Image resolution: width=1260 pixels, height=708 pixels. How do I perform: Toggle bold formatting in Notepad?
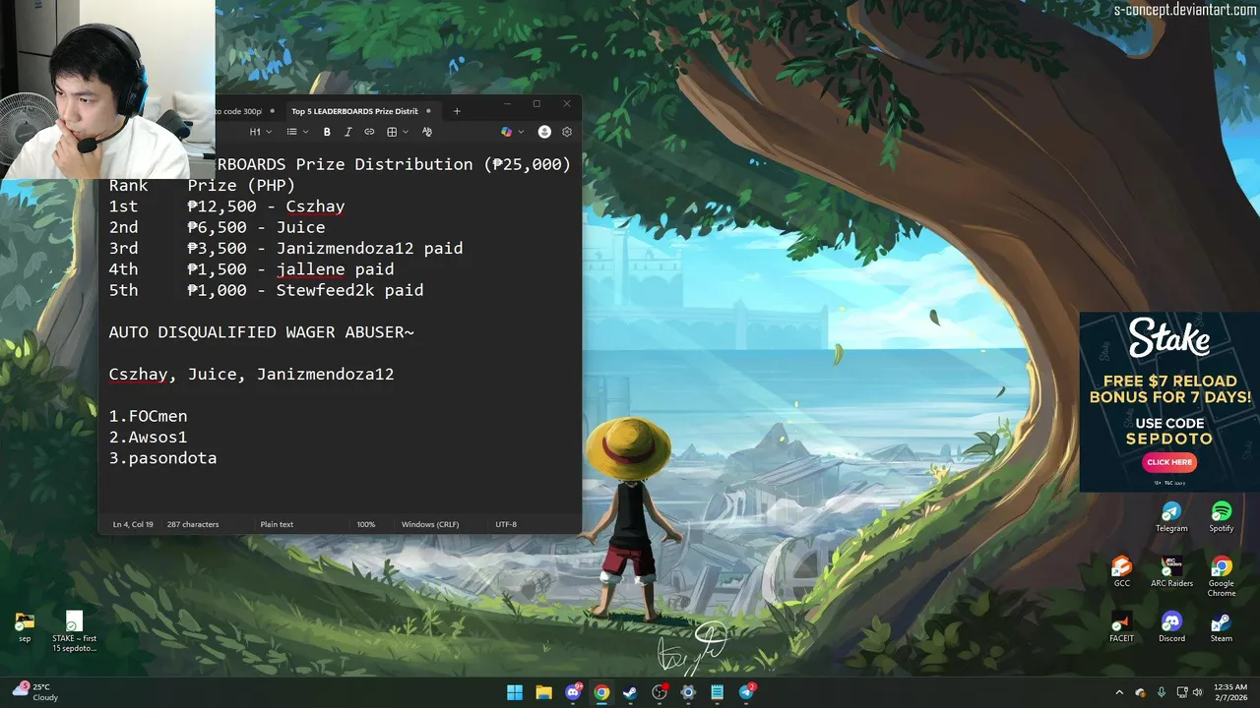pyautogui.click(x=327, y=132)
